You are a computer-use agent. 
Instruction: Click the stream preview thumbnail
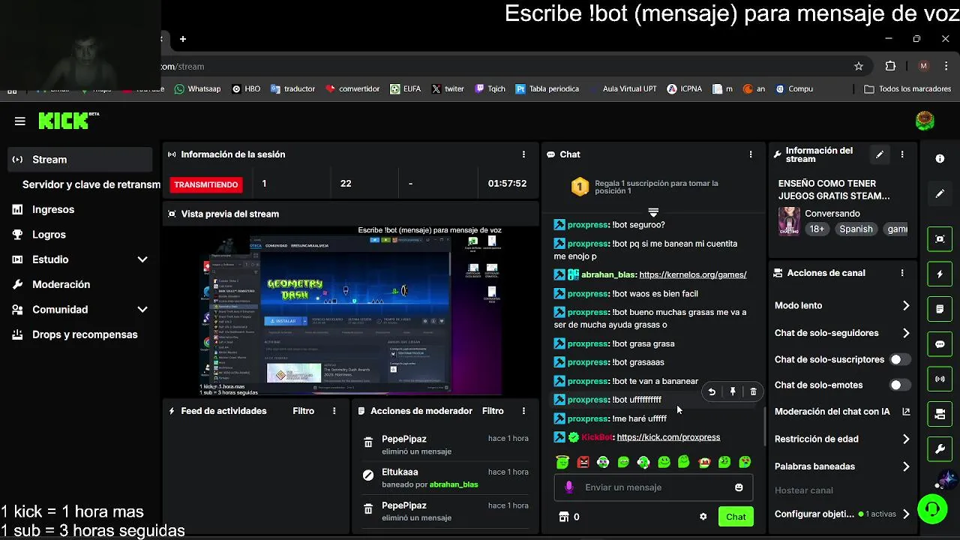point(351,310)
